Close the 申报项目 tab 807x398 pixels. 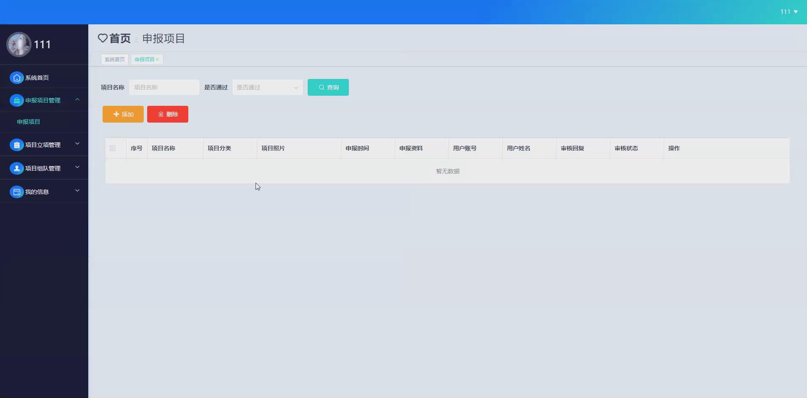tap(157, 59)
